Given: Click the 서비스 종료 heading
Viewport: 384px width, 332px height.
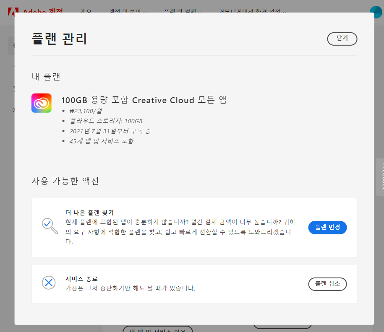Looking at the screenshot, I should click(x=81, y=279).
